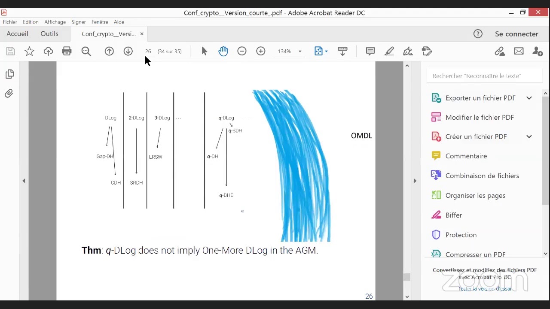Open the Organiser les pages tool
The width and height of the screenshot is (550, 309).
point(475,196)
